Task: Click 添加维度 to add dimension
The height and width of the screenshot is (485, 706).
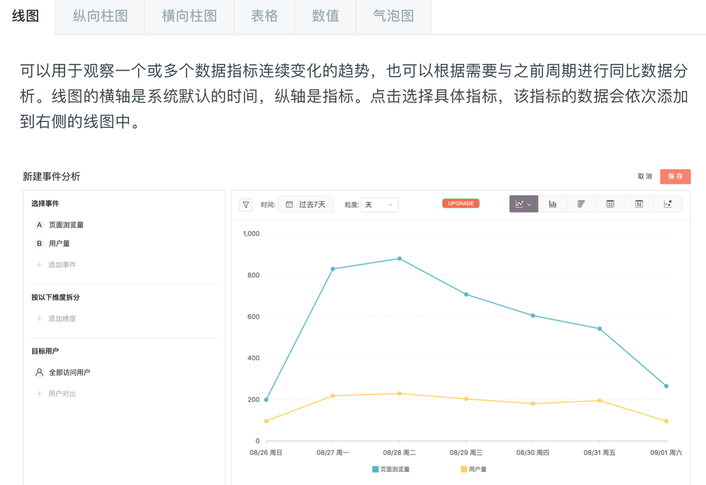Action: [56, 318]
